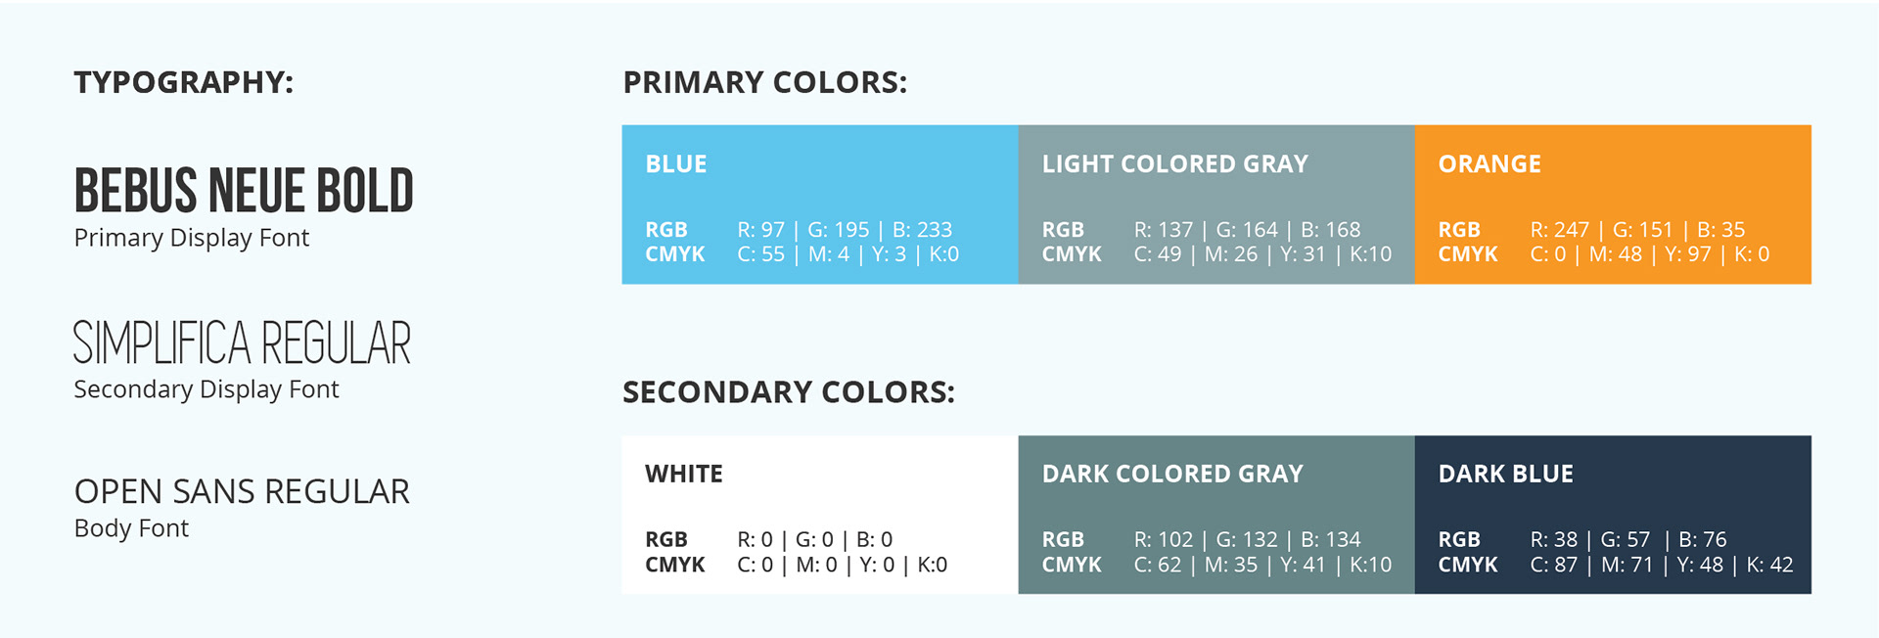Image resolution: width=1879 pixels, height=638 pixels.
Task: Select the Light Colored Gray swatch
Action: point(1216,205)
